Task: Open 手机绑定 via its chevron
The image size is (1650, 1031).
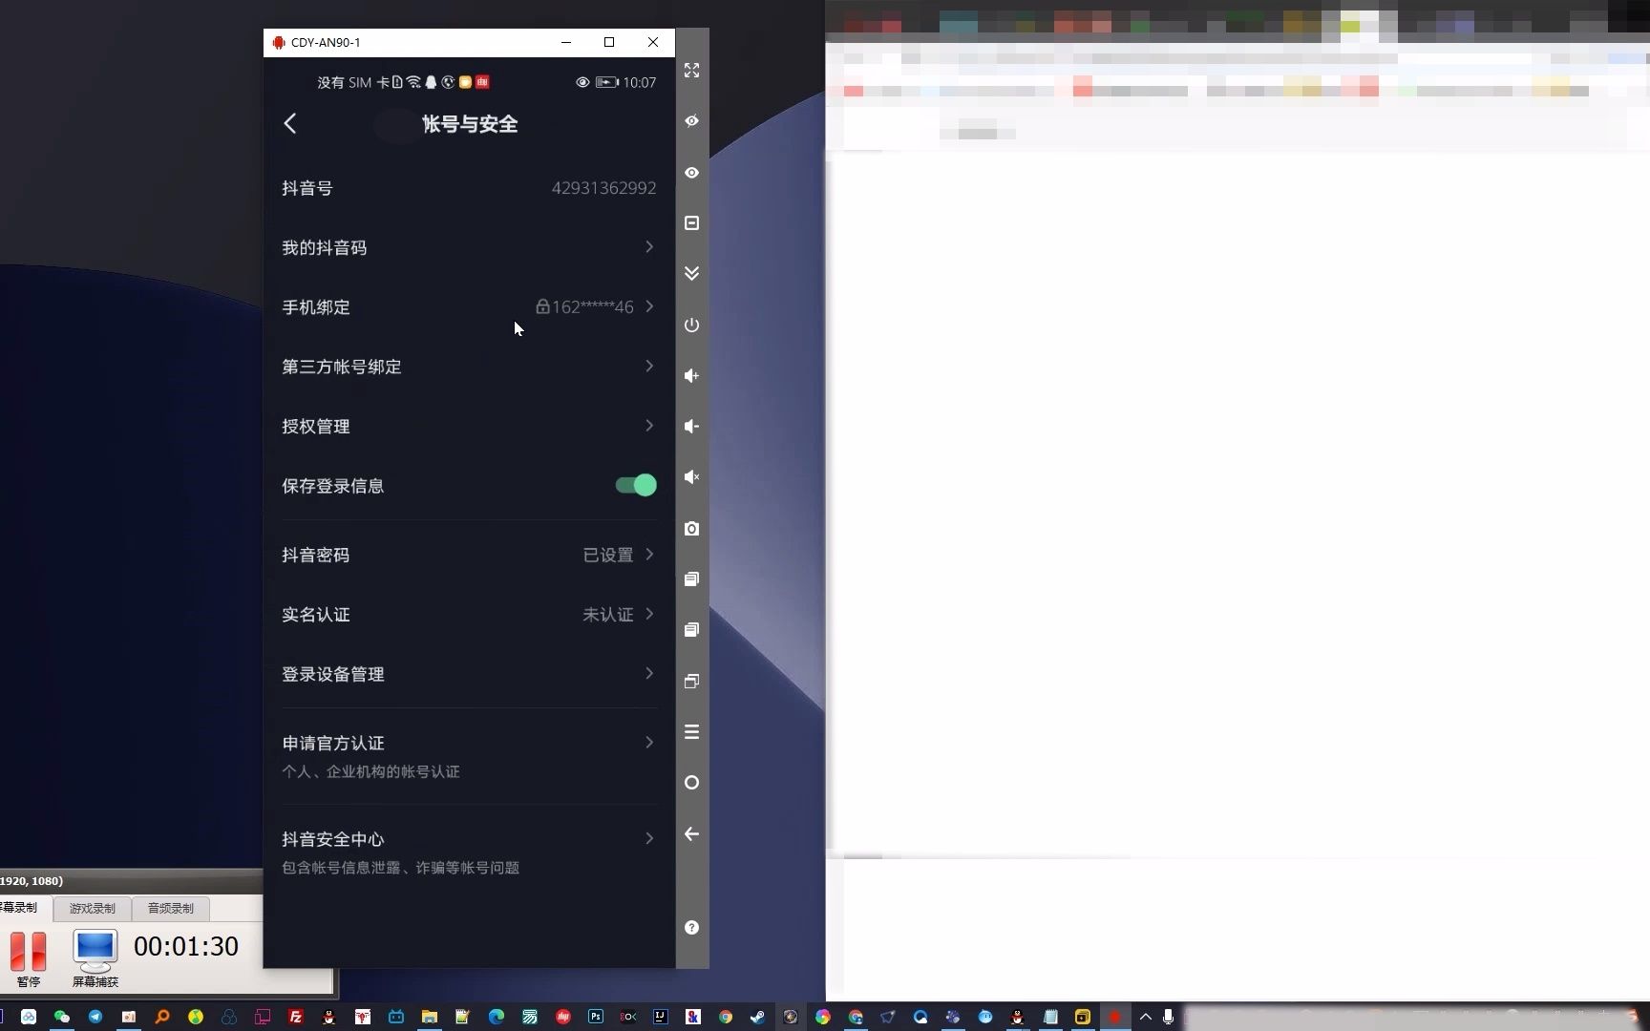Action: pos(649,306)
